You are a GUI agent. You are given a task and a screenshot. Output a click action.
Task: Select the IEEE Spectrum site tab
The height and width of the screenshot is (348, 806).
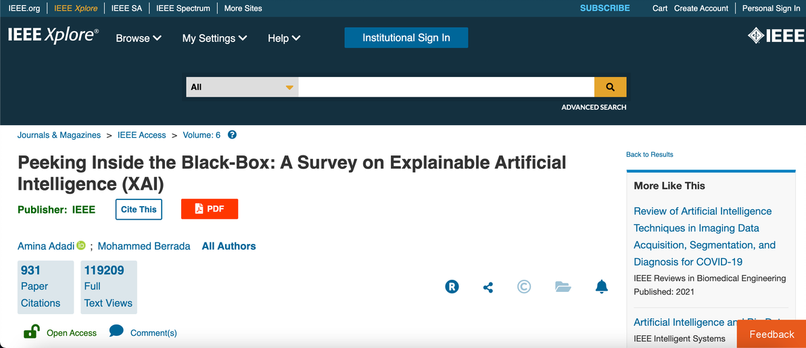pos(183,8)
